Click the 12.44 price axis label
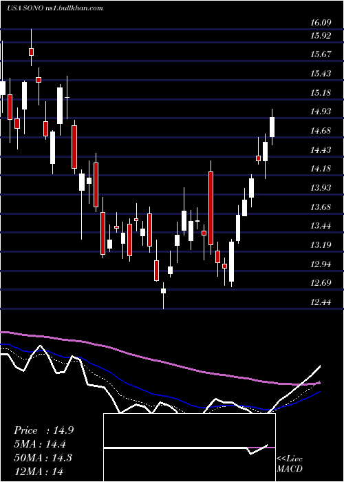 [321, 302]
